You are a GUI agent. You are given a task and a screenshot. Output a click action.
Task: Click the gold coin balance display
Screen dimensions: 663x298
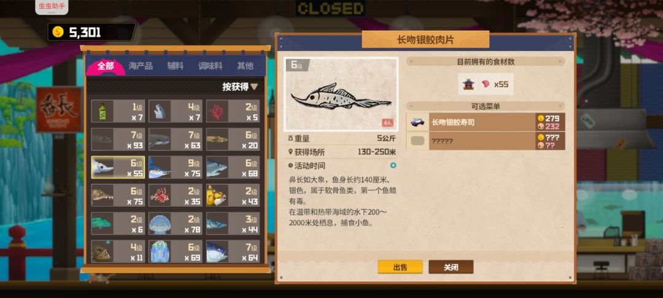[x=91, y=32]
